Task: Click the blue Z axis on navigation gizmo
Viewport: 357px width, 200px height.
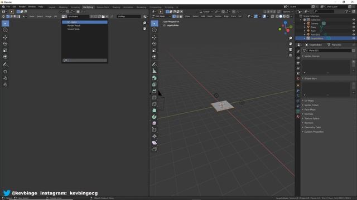Action: tap(285, 23)
